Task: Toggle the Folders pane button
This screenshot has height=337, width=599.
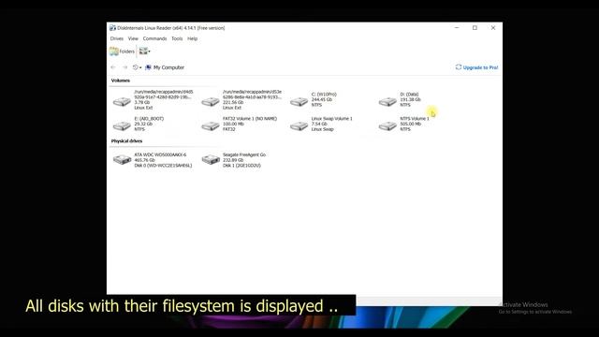Action: click(122, 51)
